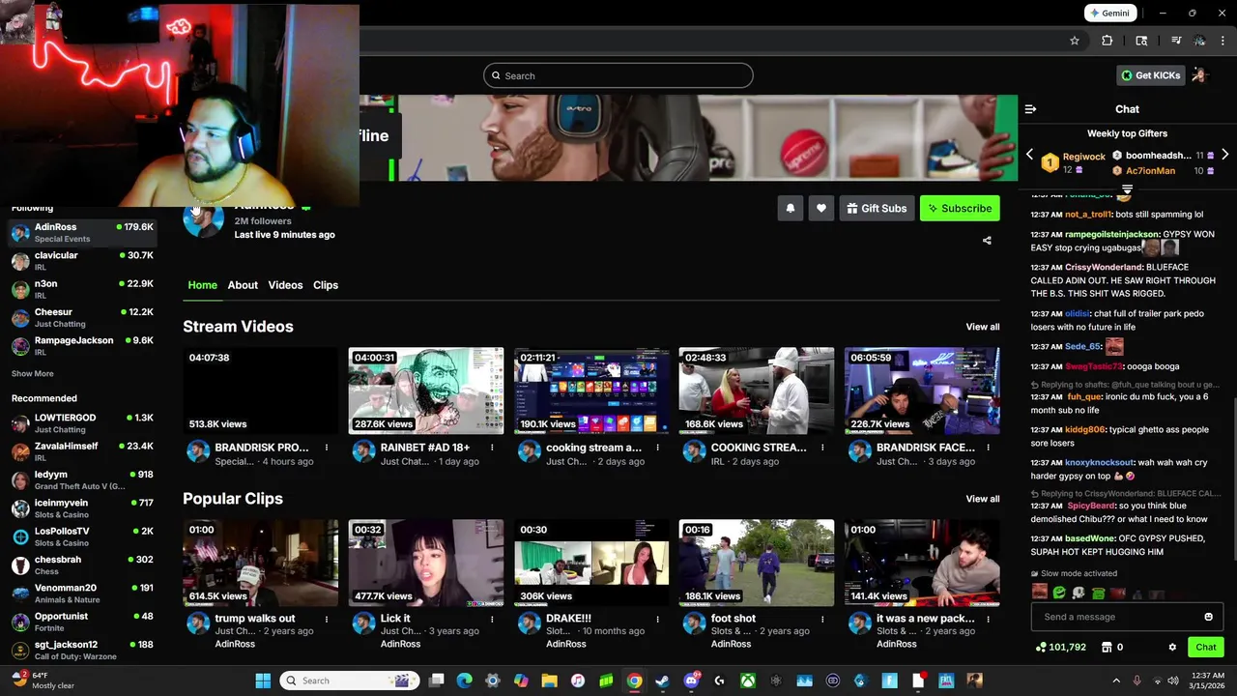The height and width of the screenshot is (696, 1237).
Task: Open Steam from the taskbar
Action: (x=662, y=681)
